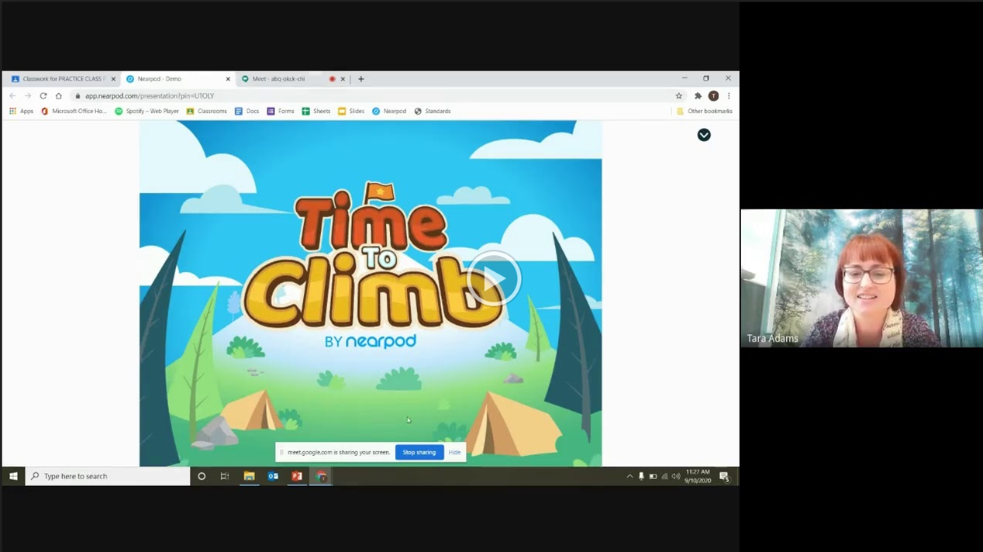Image resolution: width=983 pixels, height=552 pixels.
Task: Open Task View in taskbar
Action: (225, 476)
